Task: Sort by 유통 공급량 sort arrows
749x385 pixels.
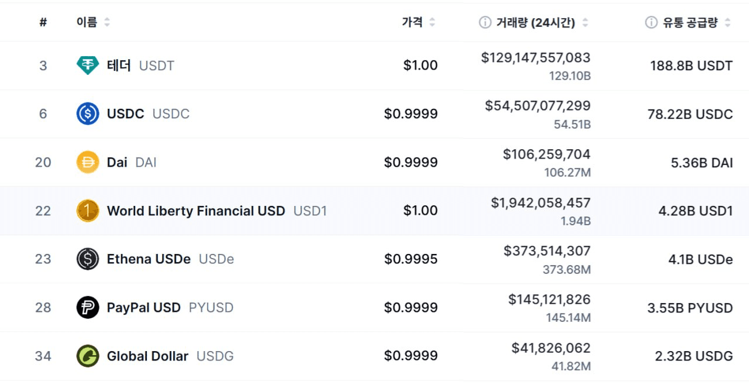Action: 727,23
